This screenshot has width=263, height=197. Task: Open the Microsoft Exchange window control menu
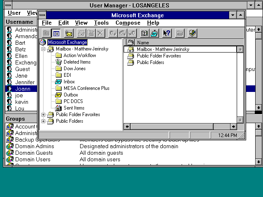tap(42, 15)
